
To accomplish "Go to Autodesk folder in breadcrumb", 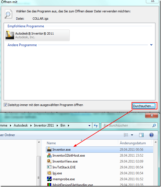I will click(x=21, y=125).
